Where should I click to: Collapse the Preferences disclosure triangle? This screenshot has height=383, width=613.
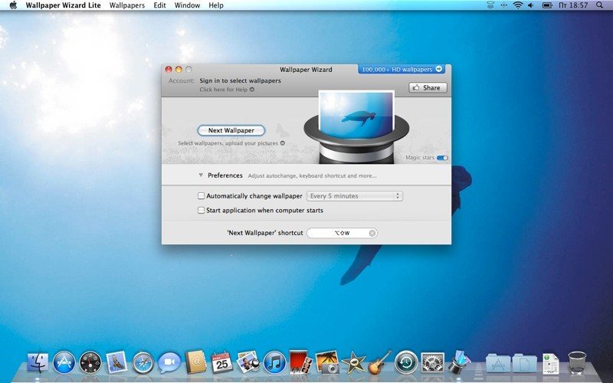(x=201, y=175)
